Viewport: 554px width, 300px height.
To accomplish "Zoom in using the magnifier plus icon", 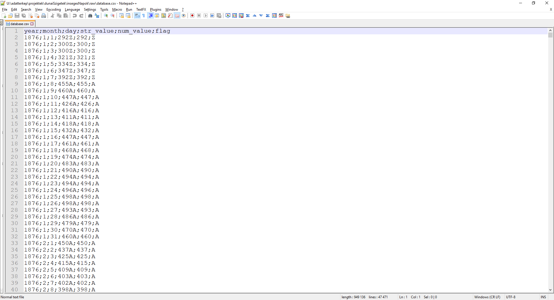I will tap(106, 16).
